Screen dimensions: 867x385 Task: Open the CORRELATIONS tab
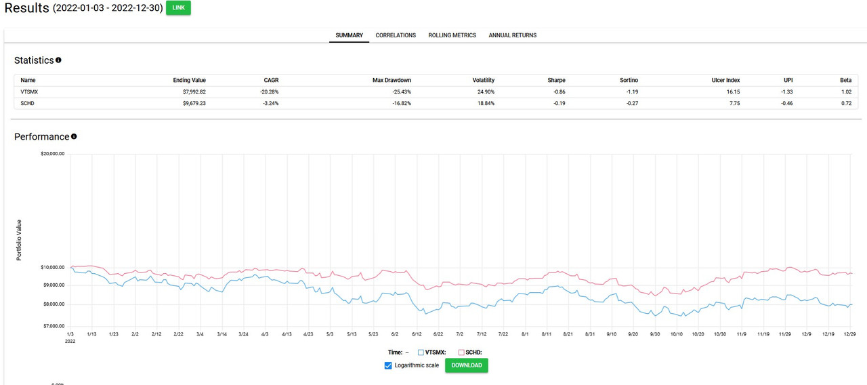pyautogui.click(x=396, y=35)
